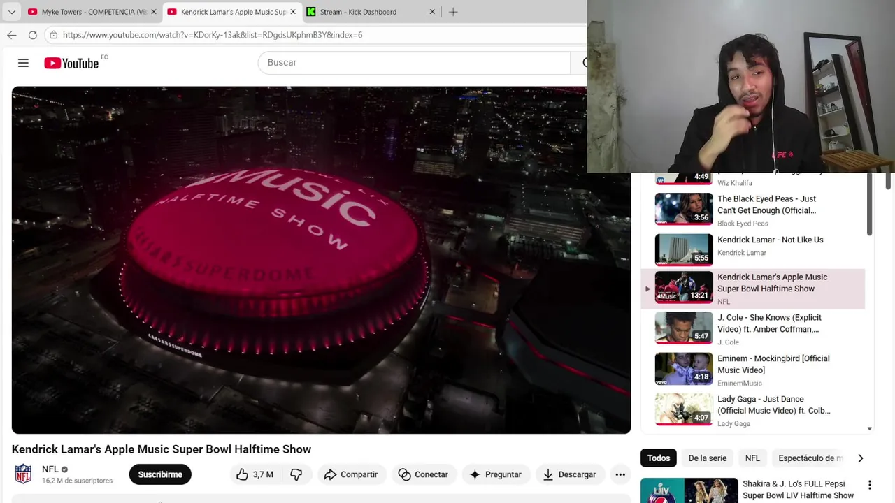Click the Conectar button
Viewport: 895px width, 503px height.
423,474
